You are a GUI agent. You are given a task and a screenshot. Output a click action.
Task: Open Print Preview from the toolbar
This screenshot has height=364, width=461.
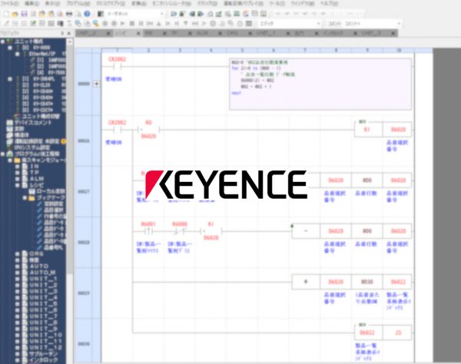click(x=78, y=14)
